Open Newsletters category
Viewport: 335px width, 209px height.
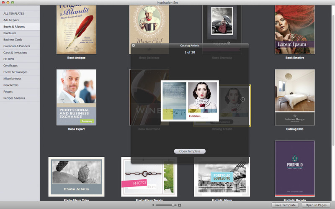(x=20, y=85)
